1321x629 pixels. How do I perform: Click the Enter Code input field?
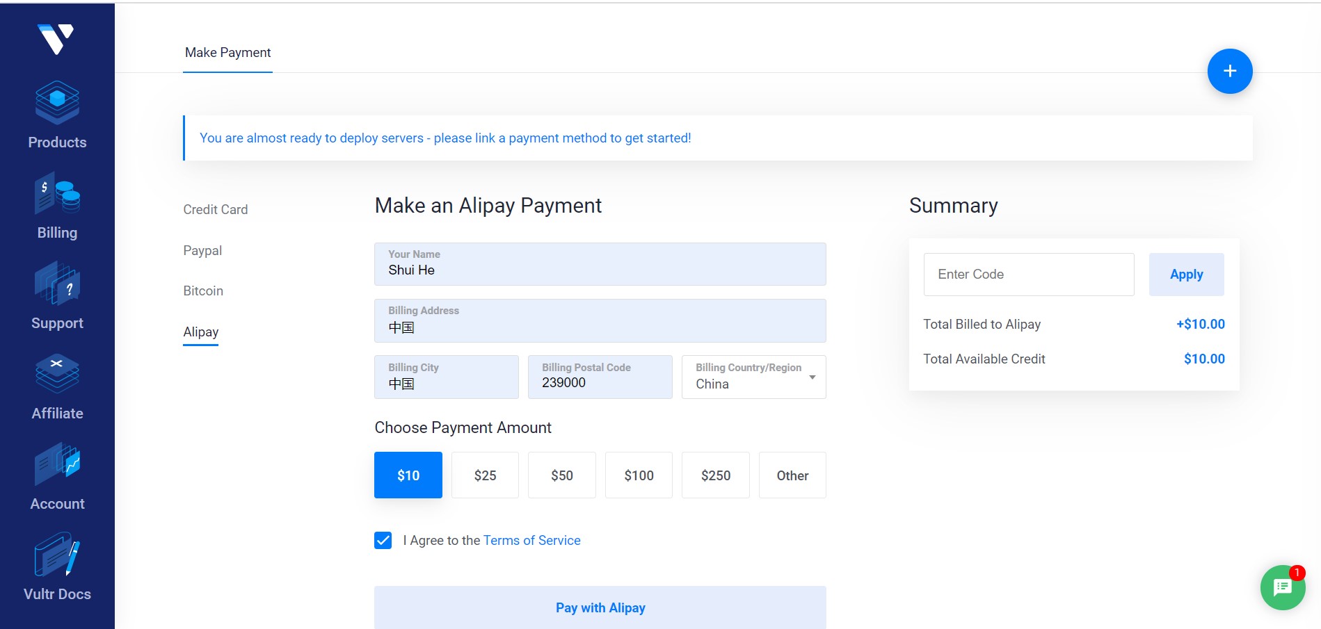pyautogui.click(x=1029, y=275)
